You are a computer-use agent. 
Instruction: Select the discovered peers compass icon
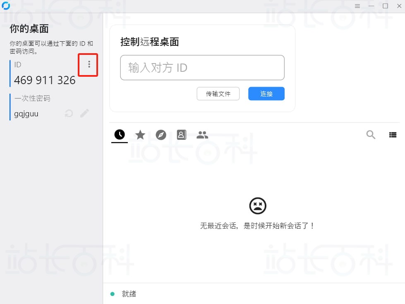click(x=161, y=134)
